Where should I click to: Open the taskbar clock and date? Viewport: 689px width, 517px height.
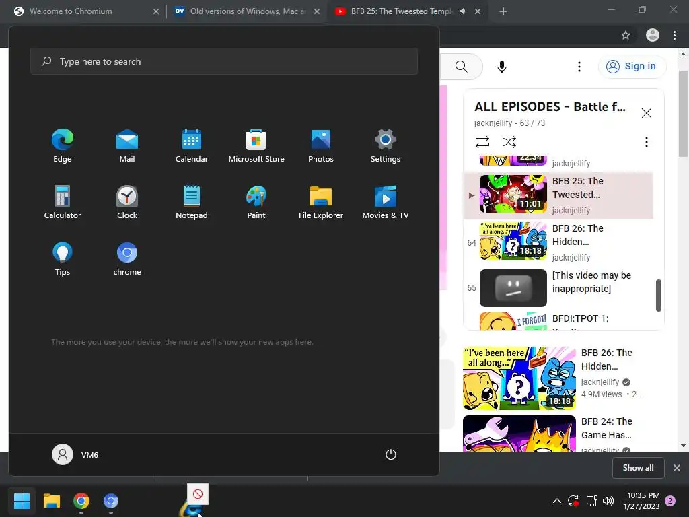[641, 501]
